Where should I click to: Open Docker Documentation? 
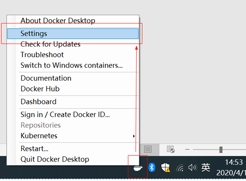(x=73, y=78)
